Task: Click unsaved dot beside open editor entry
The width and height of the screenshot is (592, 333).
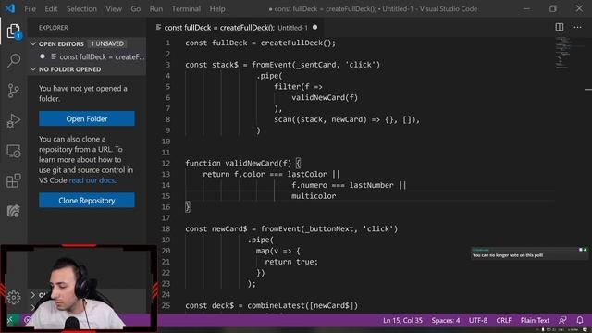Action: [43, 56]
